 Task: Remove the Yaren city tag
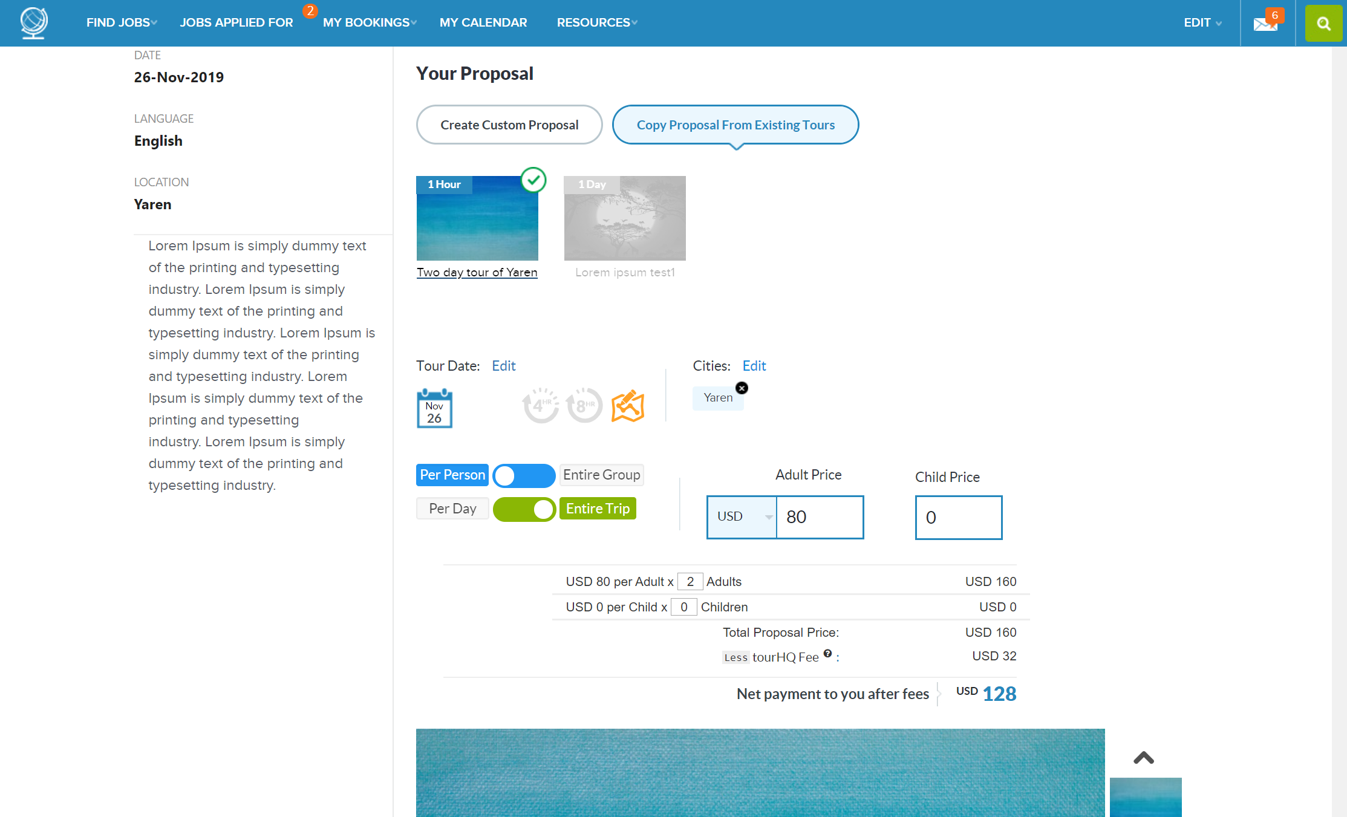[742, 388]
